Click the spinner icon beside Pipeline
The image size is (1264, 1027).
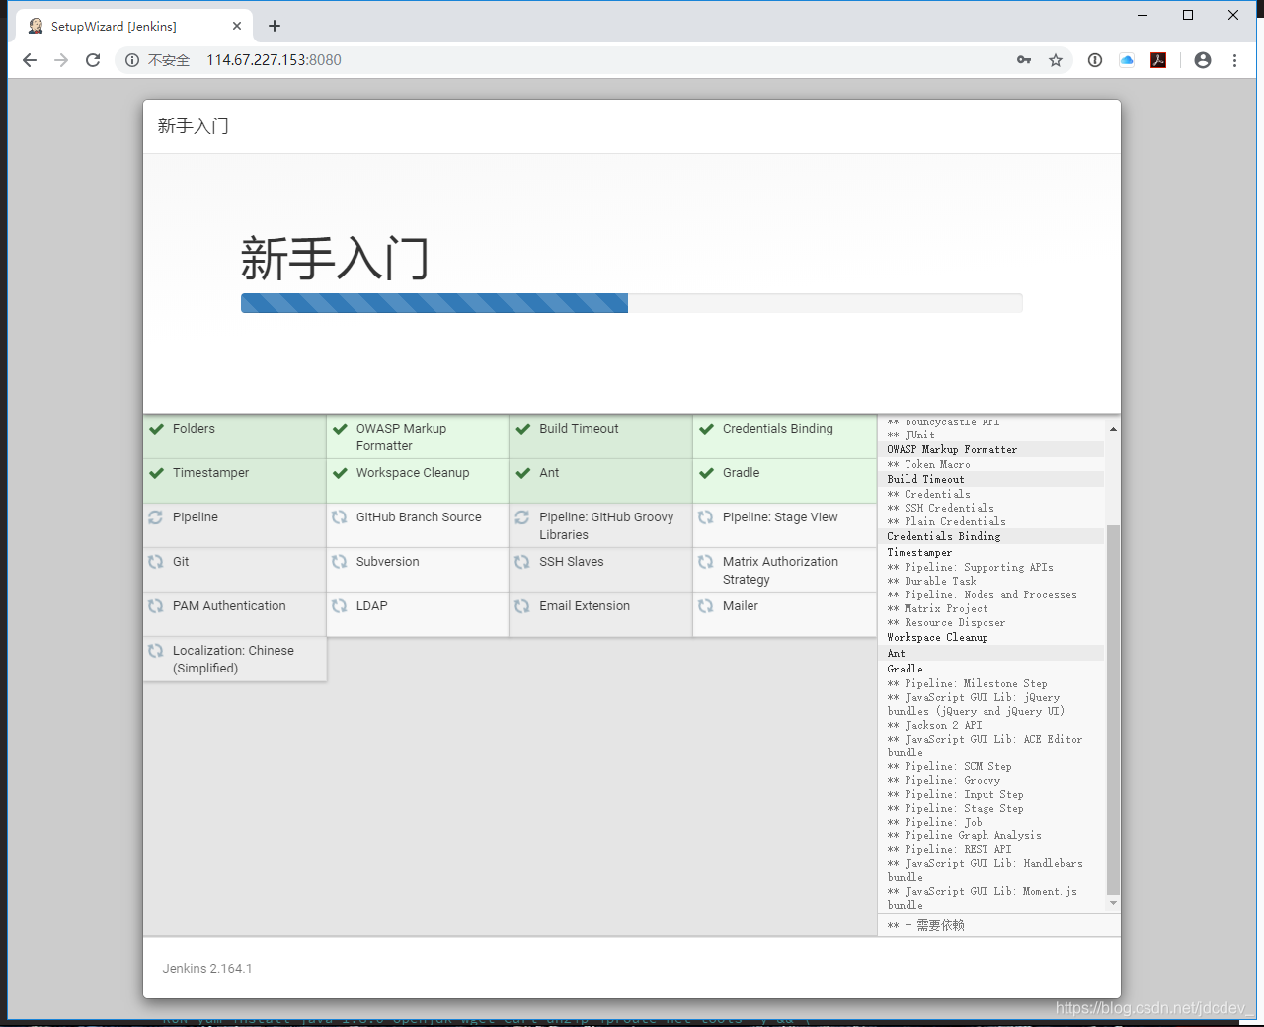[156, 517]
